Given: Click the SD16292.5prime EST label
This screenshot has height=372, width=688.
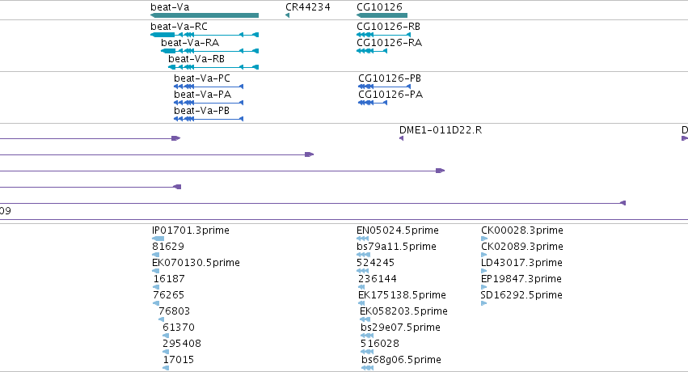Looking at the screenshot, I should click(521, 295).
